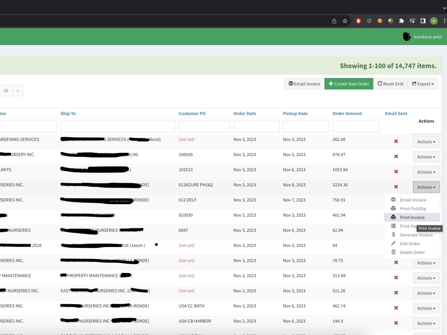Click red X email status for 511.26 order
Image resolution: width=447 pixels, height=335 pixels.
click(x=396, y=293)
